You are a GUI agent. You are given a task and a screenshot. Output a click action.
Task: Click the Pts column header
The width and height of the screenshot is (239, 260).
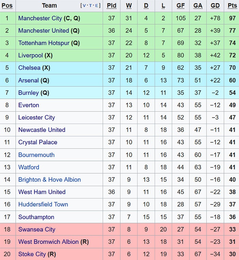click(x=232, y=6)
